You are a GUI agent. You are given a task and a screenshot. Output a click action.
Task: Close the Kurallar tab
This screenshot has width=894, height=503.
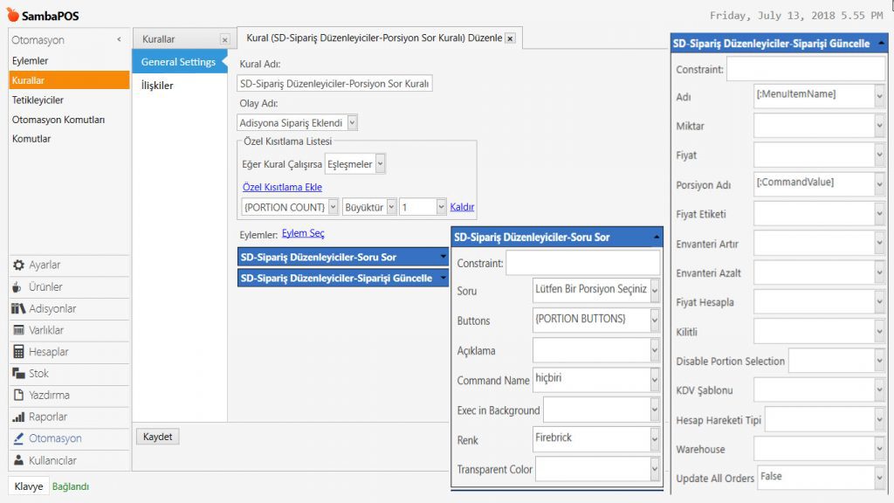click(x=224, y=39)
